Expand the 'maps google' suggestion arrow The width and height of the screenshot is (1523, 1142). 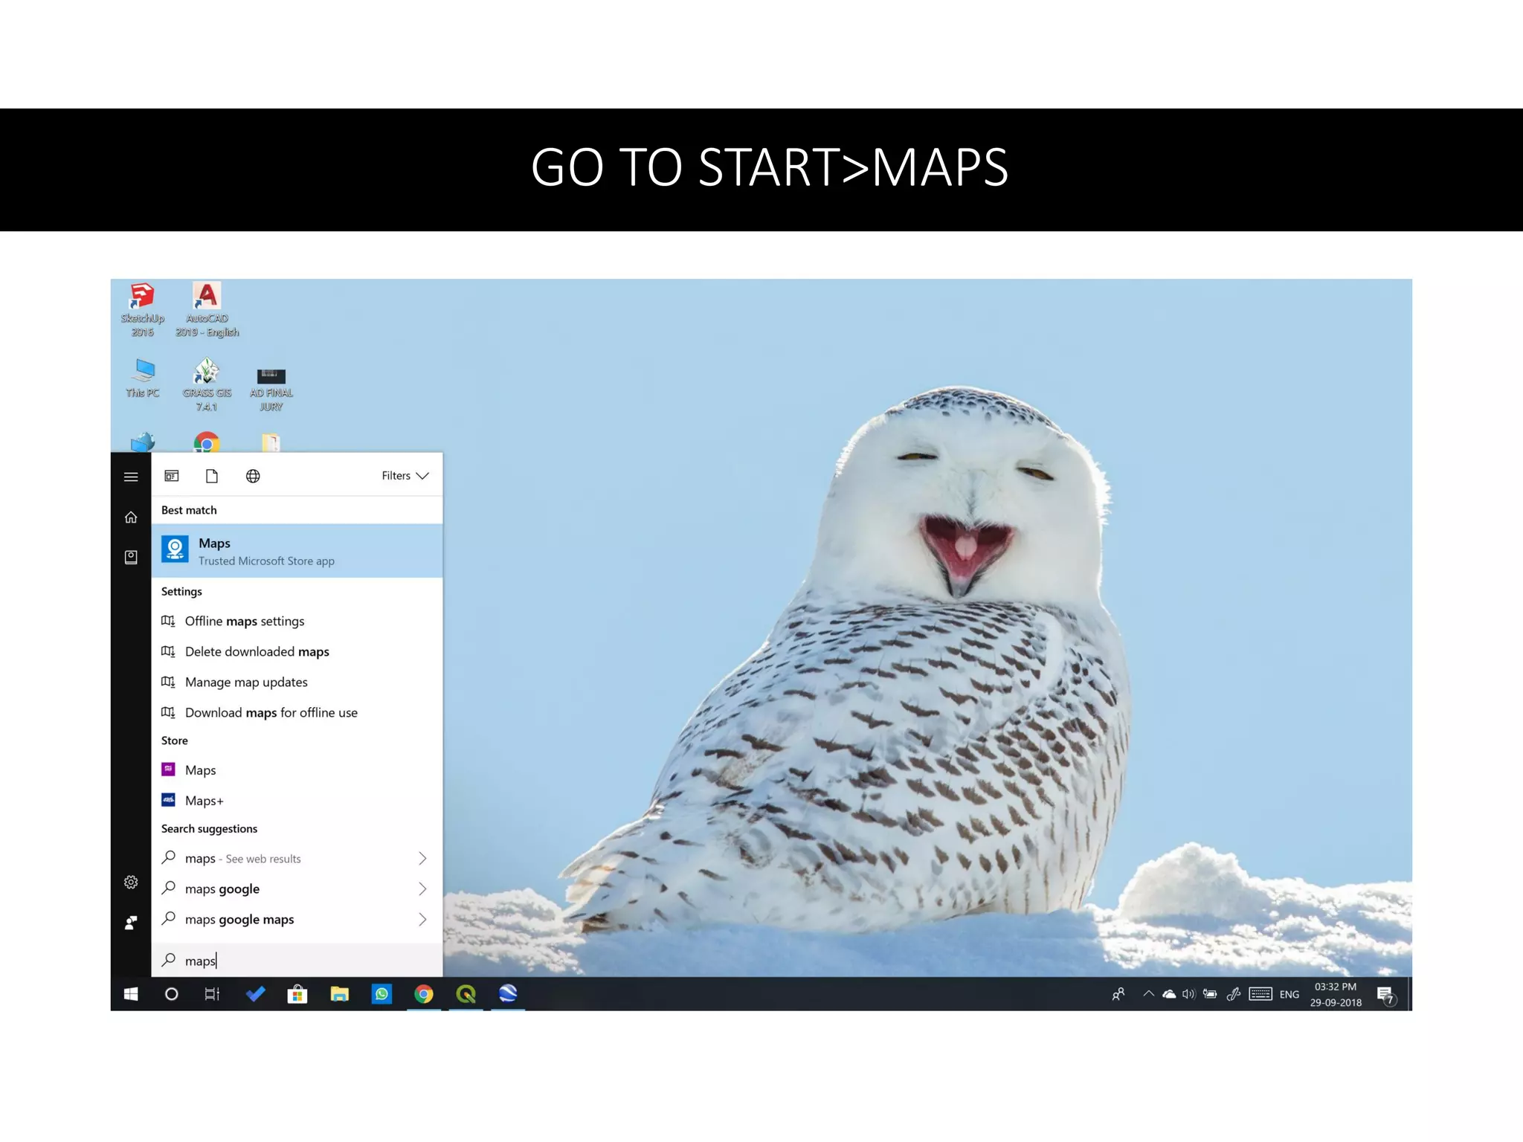point(422,889)
